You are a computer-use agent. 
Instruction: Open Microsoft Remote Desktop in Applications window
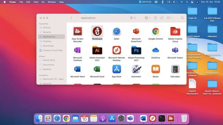pyautogui.click(x=117, y=50)
